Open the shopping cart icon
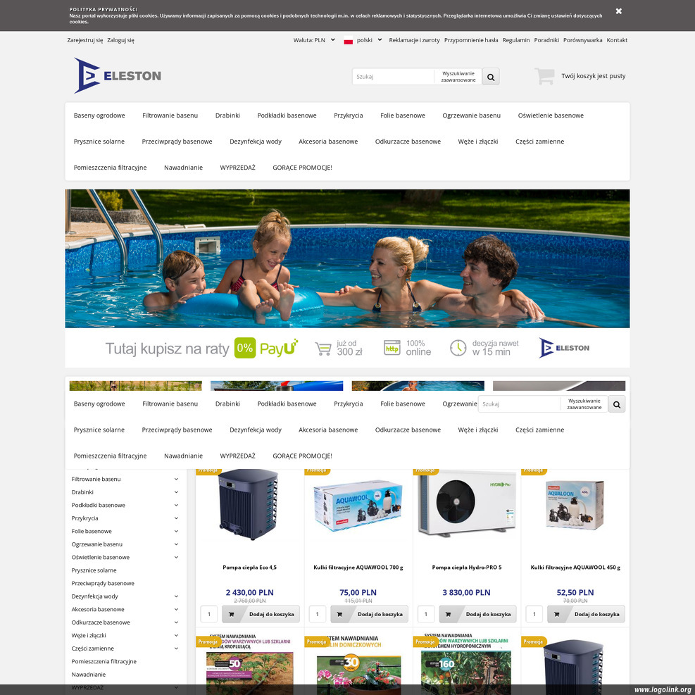Image resolution: width=695 pixels, height=695 pixels. 545,76
